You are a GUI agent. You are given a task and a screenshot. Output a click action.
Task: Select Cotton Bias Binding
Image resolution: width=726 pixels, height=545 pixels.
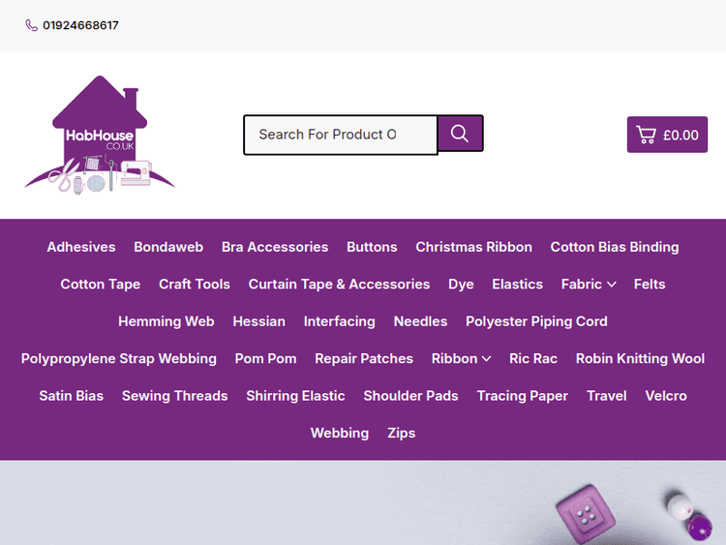point(615,247)
